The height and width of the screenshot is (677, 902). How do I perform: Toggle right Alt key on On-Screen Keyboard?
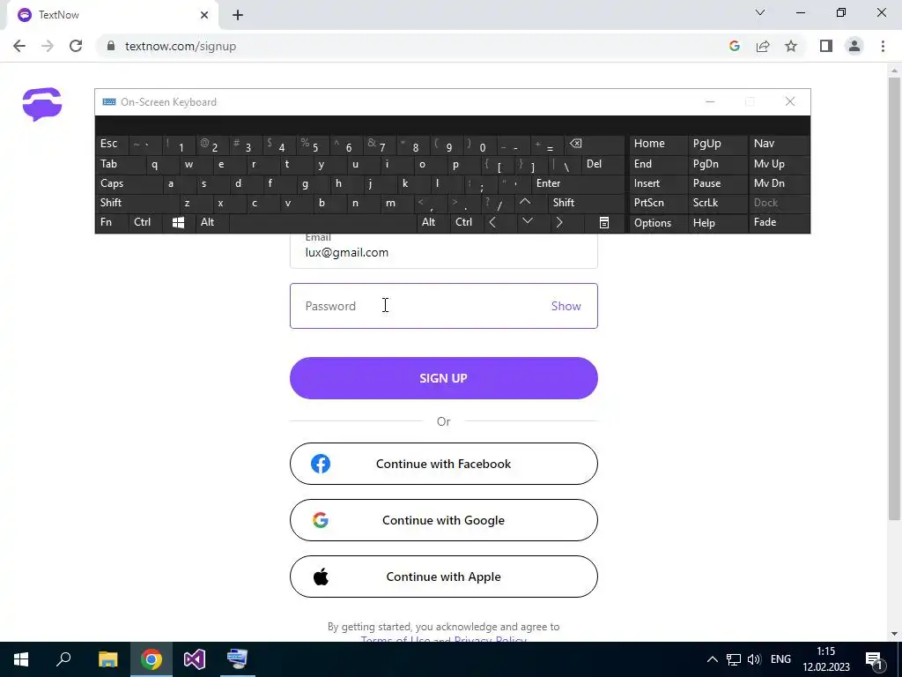433,223
